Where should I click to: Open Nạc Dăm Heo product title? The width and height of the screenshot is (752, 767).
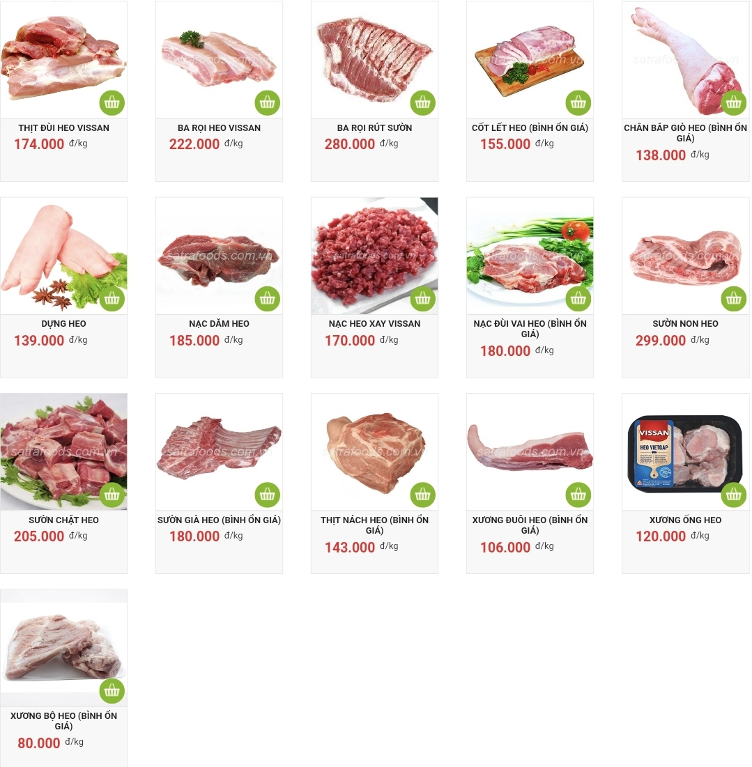(x=220, y=323)
